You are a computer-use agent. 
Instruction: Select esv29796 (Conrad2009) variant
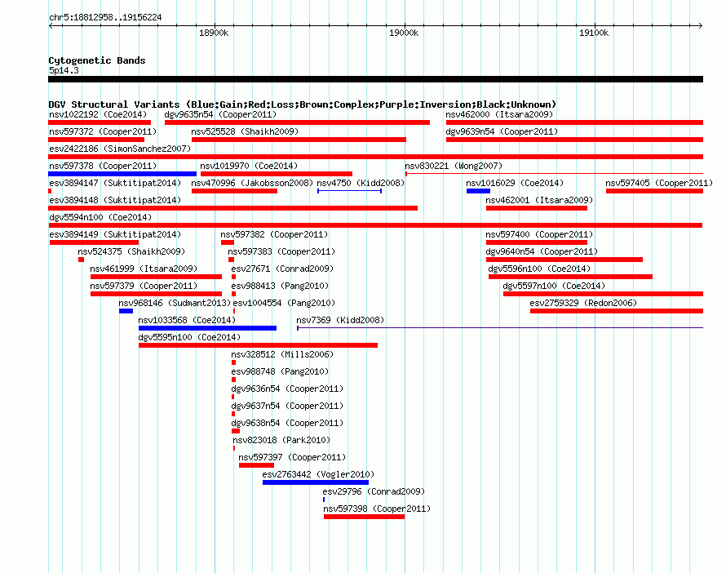tap(374, 491)
